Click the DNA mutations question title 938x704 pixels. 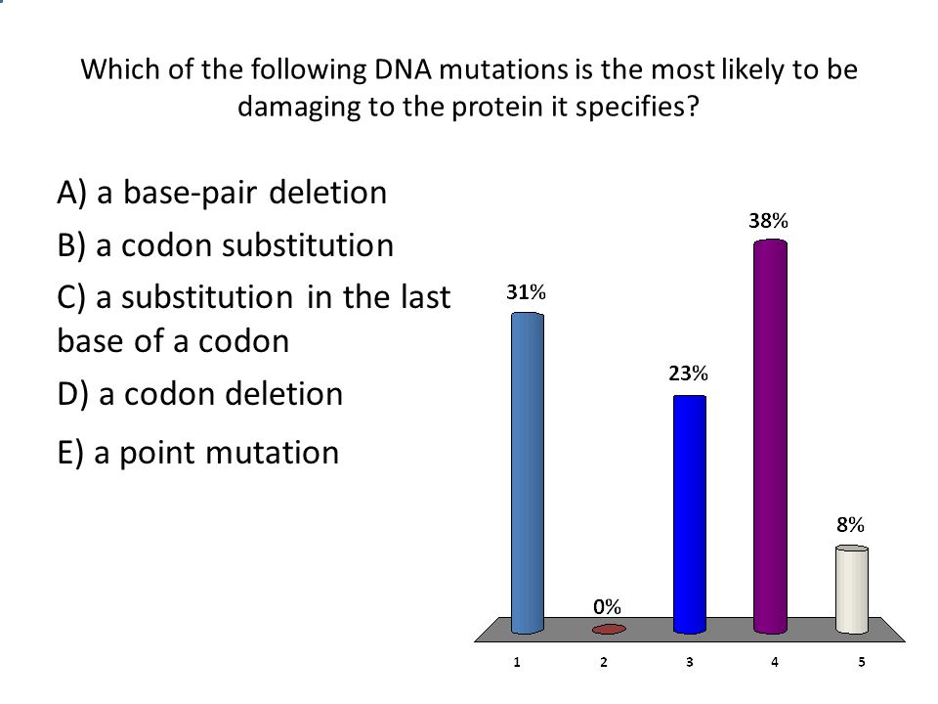pyautogui.click(x=469, y=88)
